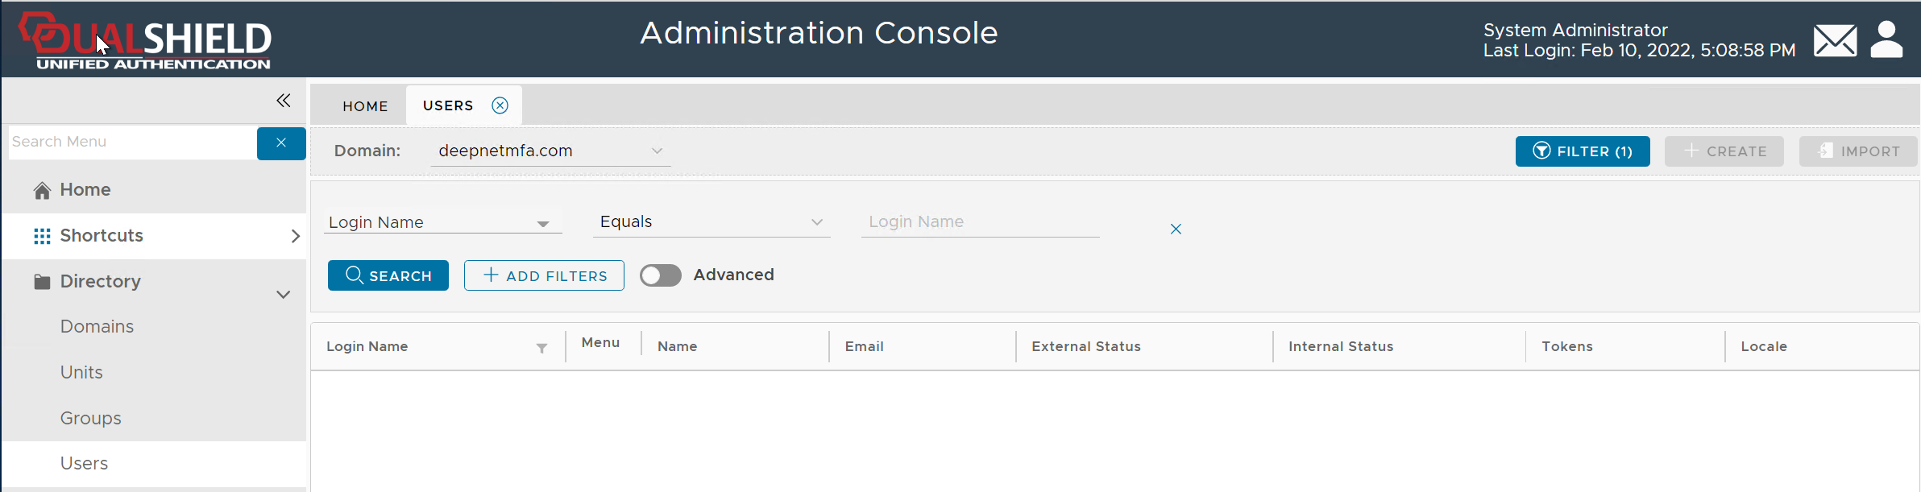Close the USERS tab
The width and height of the screenshot is (1921, 492).
coord(500,105)
